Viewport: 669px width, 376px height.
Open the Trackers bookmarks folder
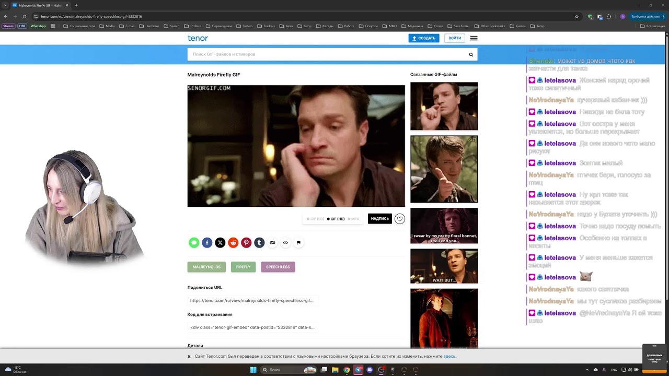pos(266,26)
